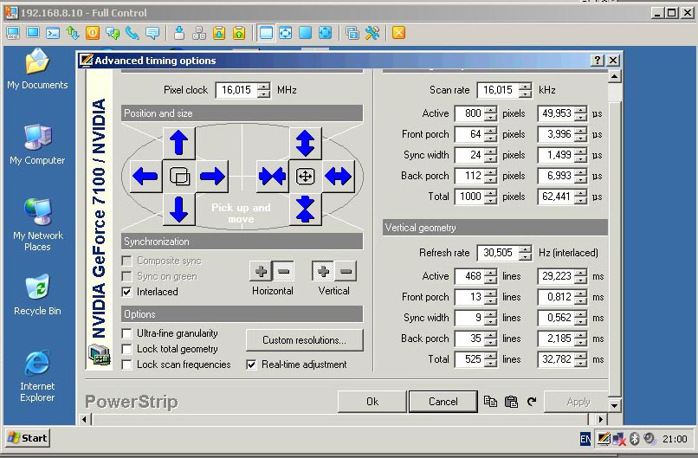Adjust vertical Total 525 lines spinner
Screen dimensions: 698x458
[x=490, y=359]
